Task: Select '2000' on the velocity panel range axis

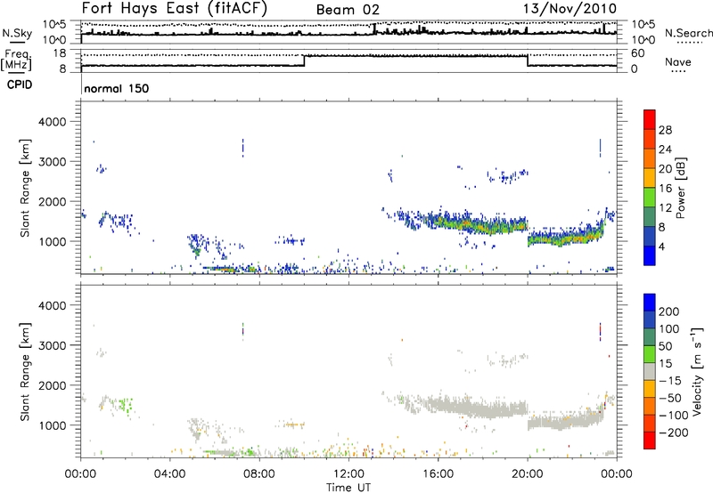Action: [x=53, y=385]
